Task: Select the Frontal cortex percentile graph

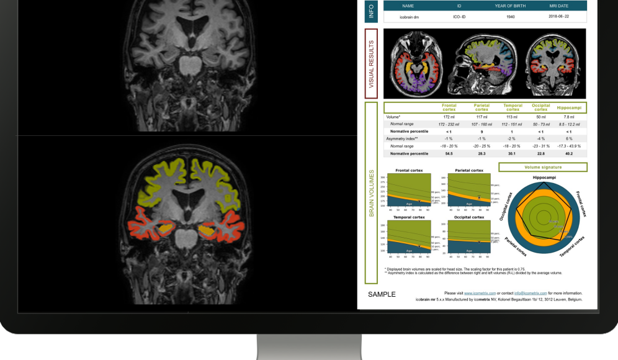Action: coord(410,189)
